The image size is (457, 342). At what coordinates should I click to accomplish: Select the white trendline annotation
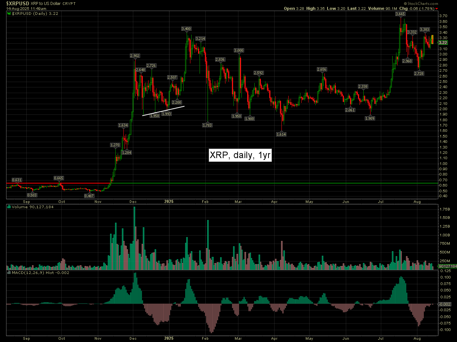point(163,111)
